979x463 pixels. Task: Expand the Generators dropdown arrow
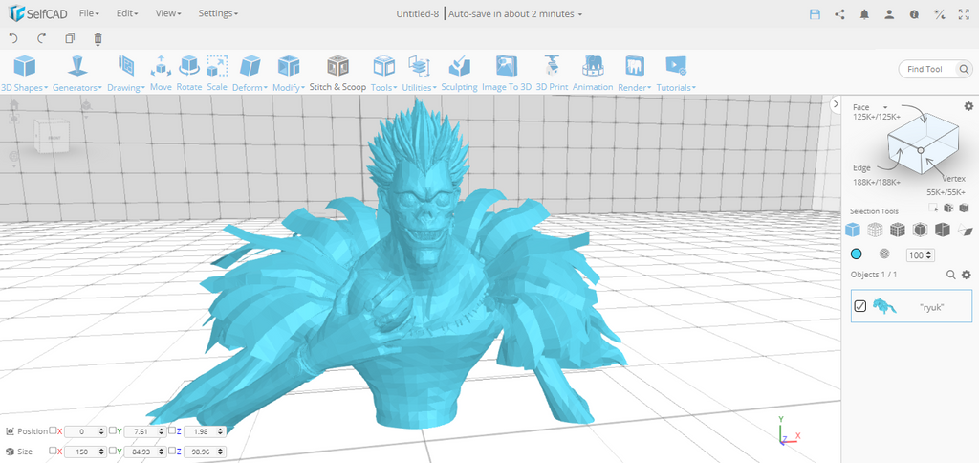[x=99, y=88]
